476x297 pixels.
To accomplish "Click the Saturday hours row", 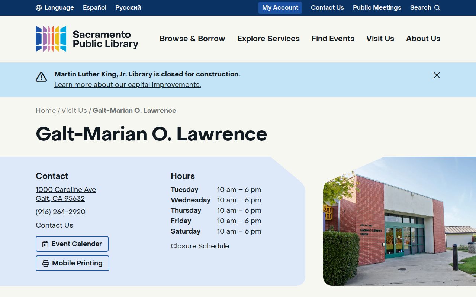I will tap(216, 231).
